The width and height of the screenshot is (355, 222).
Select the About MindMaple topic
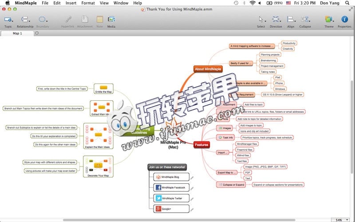pyautogui.click(x=208, y=69)
